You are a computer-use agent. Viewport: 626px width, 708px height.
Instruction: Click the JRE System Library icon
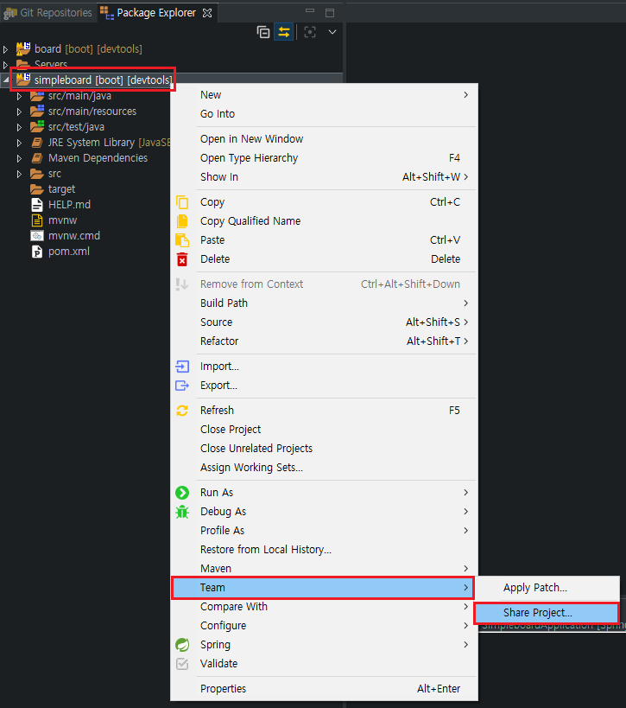coord(37,143)
